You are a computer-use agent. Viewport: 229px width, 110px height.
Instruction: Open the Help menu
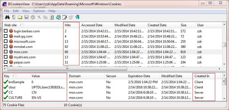tap(52, 11)
